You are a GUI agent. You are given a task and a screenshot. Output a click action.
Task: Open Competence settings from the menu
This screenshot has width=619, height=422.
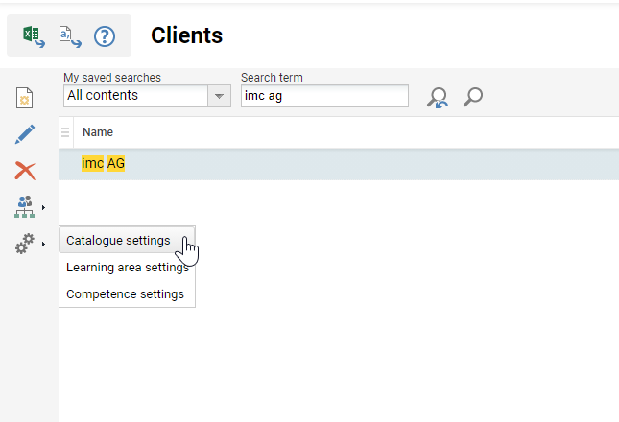pos(125,293)
